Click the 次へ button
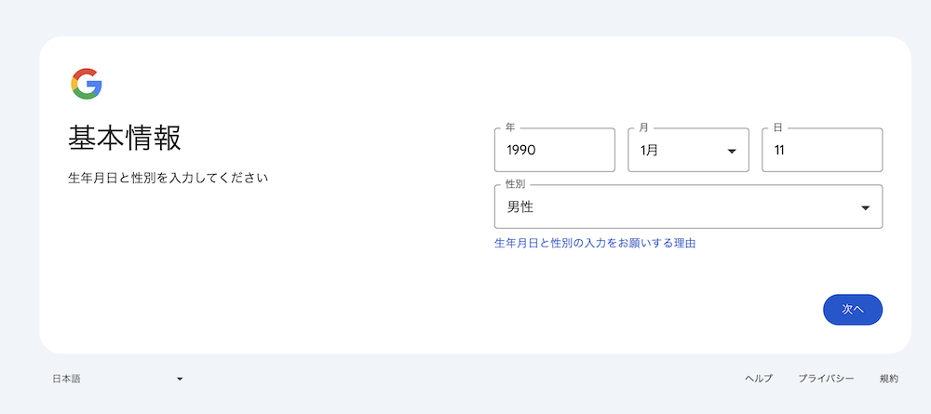931x414 pixels. tap(853, 310)
